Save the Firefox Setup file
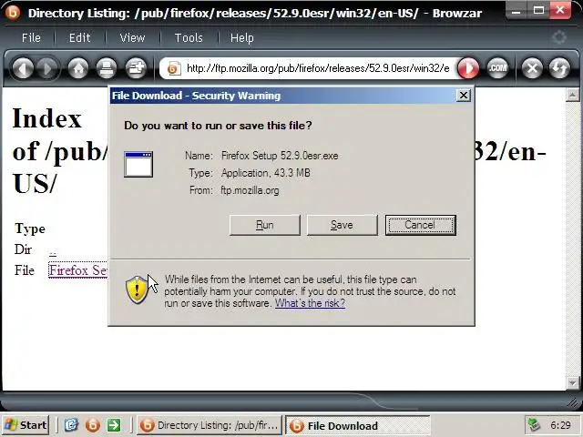The image size is (583, 437). pos(343,225)
